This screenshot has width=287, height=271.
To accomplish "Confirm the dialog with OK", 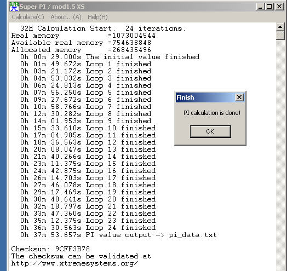I will click(210, 131).
